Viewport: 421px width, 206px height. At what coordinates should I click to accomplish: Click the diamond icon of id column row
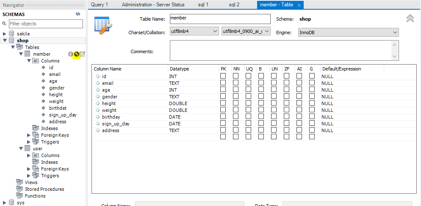[98, 76]
